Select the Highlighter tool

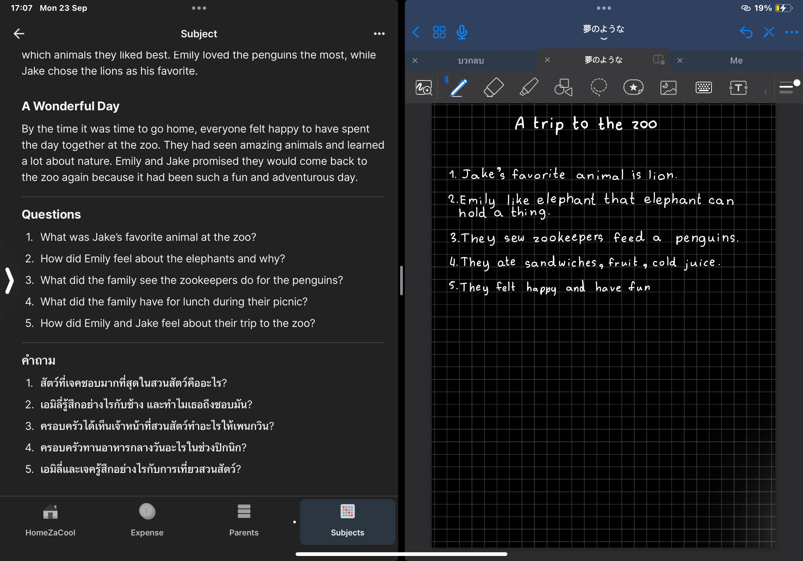tap(529, 87)
